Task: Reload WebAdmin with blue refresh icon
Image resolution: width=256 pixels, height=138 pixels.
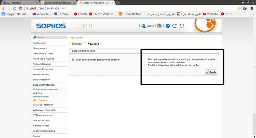Action: pyautogui.click(x=174, y=26)
